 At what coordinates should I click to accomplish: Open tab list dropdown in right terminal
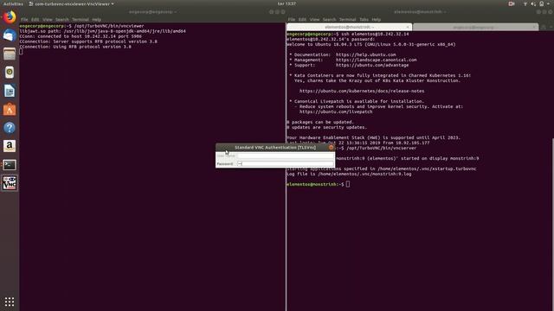(551, 27)
